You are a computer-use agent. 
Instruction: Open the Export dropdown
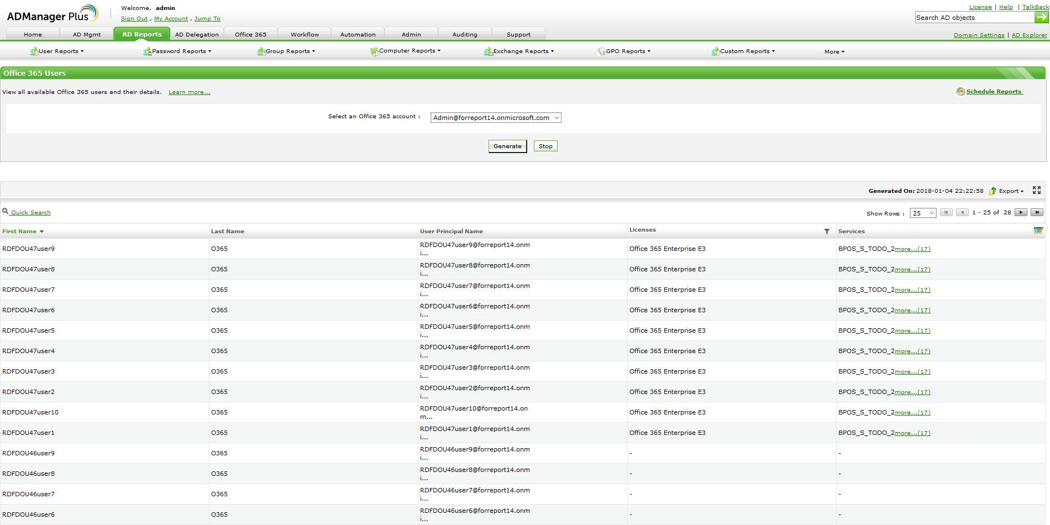pyautogui.click(x=1007, y=191)
